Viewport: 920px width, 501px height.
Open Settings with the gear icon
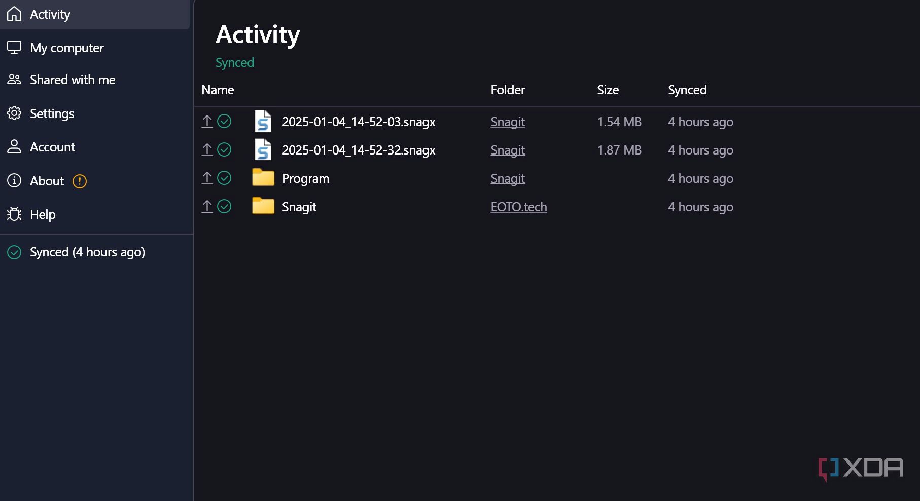click(14, 113)
